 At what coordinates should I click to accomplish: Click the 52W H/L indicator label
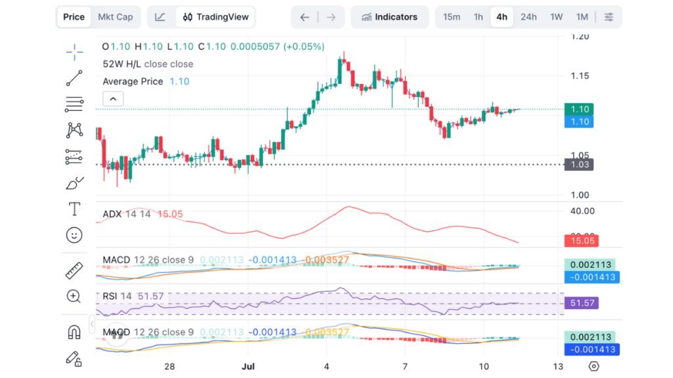click(x=148, y=64)
